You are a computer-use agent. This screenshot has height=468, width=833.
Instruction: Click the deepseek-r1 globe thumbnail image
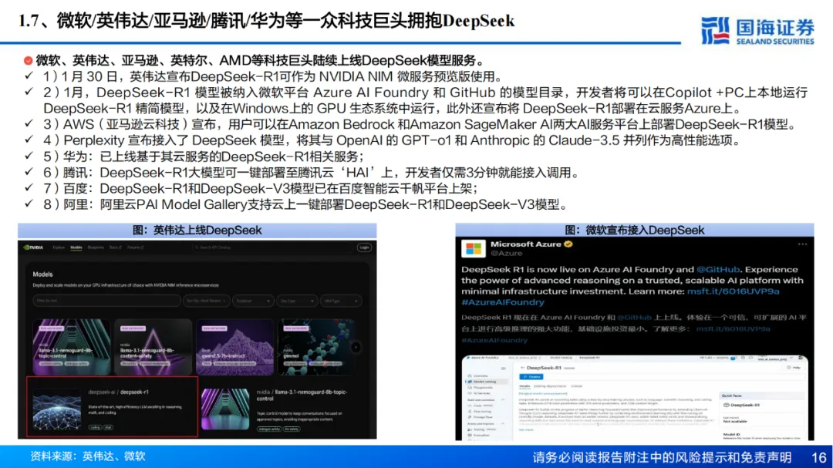pos(57,409)
